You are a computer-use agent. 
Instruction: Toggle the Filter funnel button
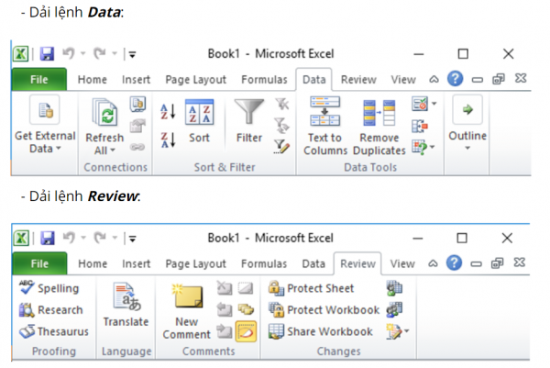(249, 121)
